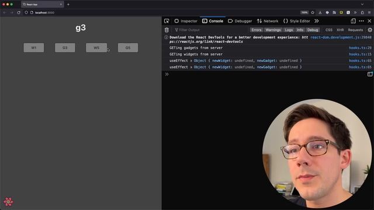Close the DevTools panel
Viewport: 374px width, 210px height.
[x=369, y=21]
